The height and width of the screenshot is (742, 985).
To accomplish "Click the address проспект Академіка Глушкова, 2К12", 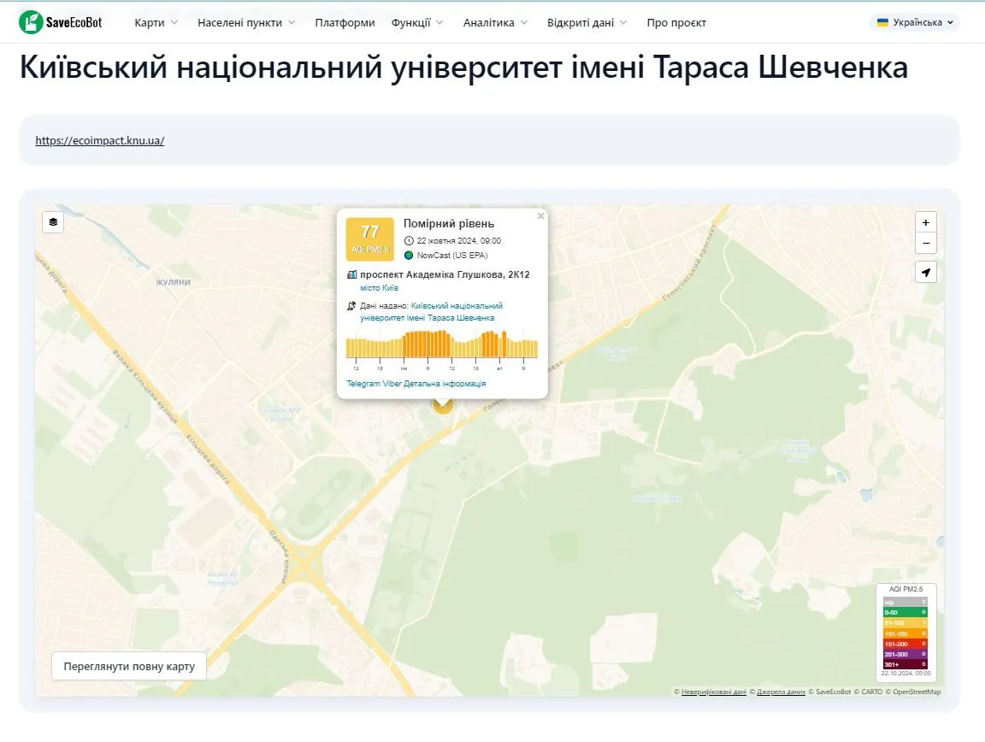I will click(445, 274).
